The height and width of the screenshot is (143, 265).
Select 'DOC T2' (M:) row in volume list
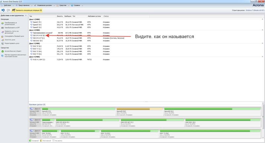coord(146,52)
